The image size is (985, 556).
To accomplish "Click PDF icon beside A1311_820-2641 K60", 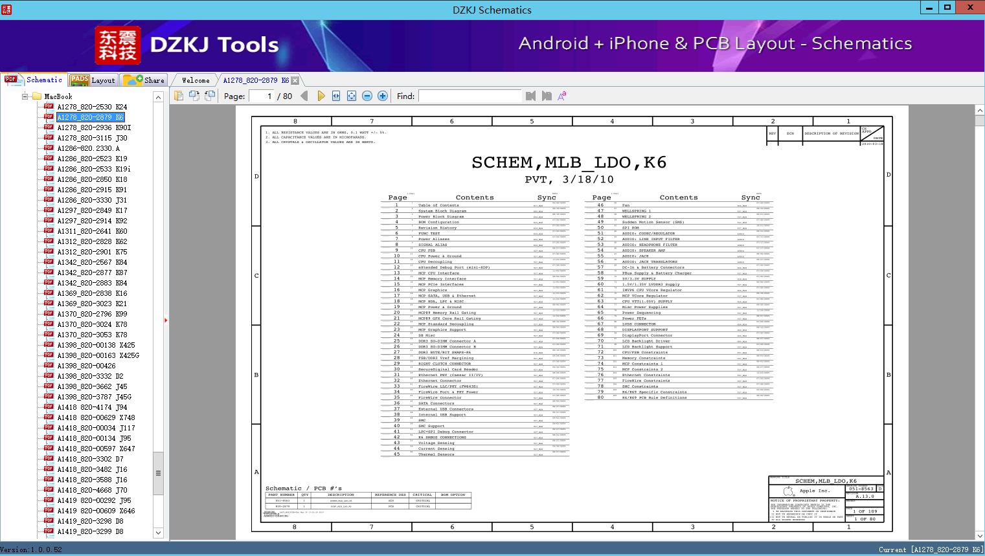I will [x=49, y=231].
